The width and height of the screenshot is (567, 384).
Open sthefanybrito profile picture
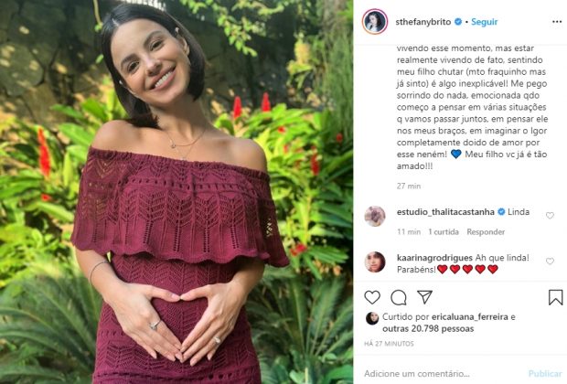[x=375, y=22]
